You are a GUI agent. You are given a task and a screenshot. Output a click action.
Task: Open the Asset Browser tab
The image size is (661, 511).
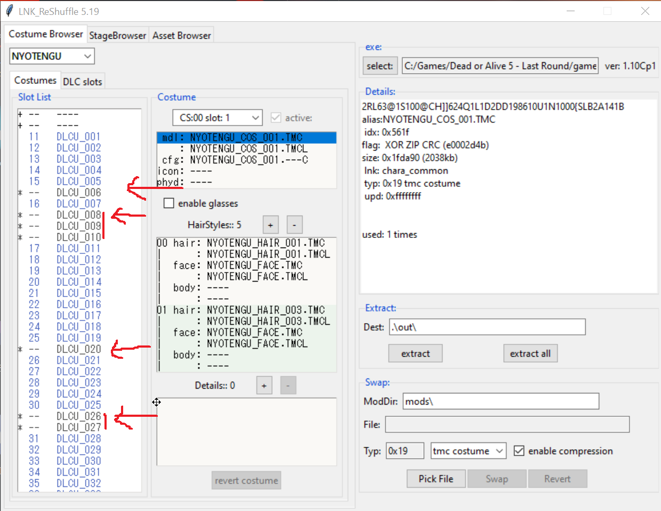pyautogui.click(x=182, y=36)
